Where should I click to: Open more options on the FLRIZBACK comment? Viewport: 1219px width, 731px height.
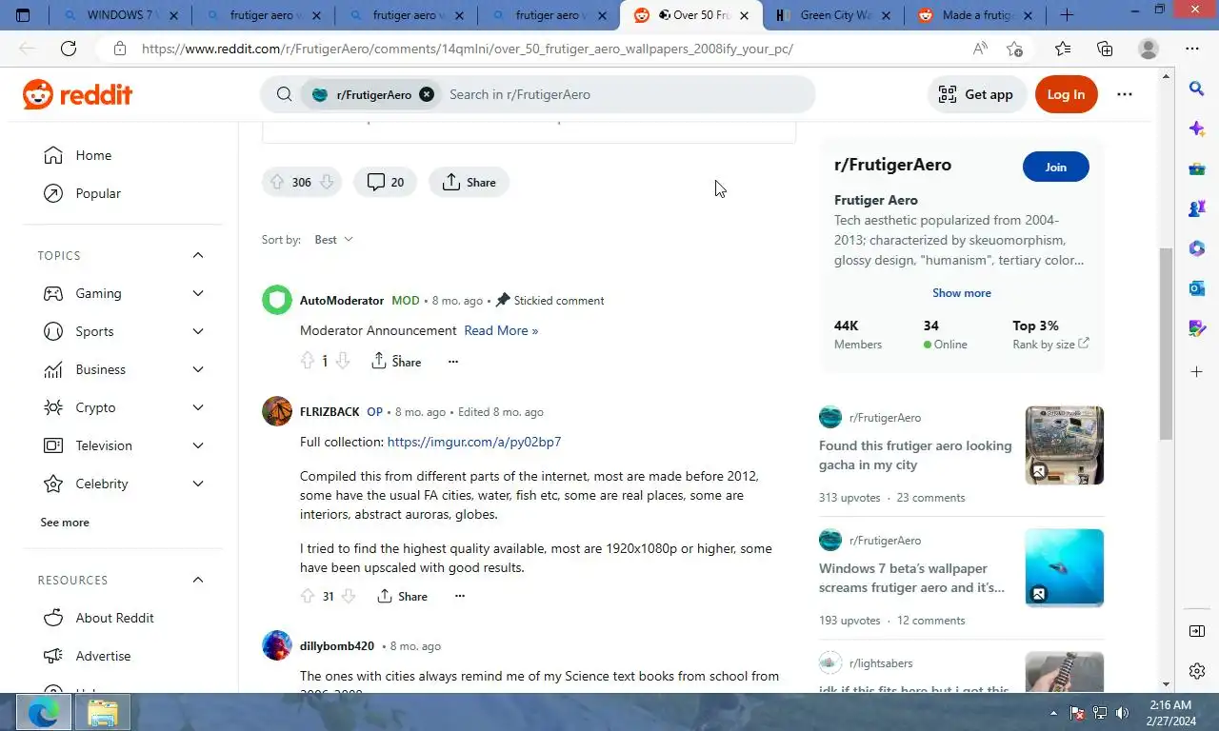pyautogui.click(x=460, y=596)
